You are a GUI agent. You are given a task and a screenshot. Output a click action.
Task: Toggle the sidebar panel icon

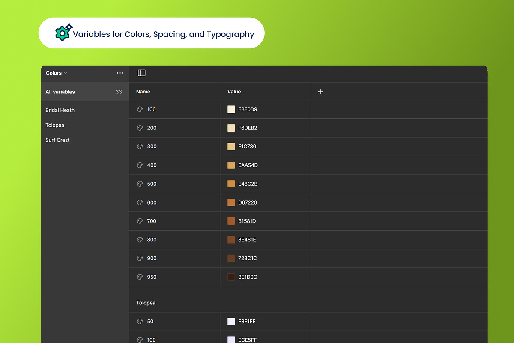[x=142, y=73]
